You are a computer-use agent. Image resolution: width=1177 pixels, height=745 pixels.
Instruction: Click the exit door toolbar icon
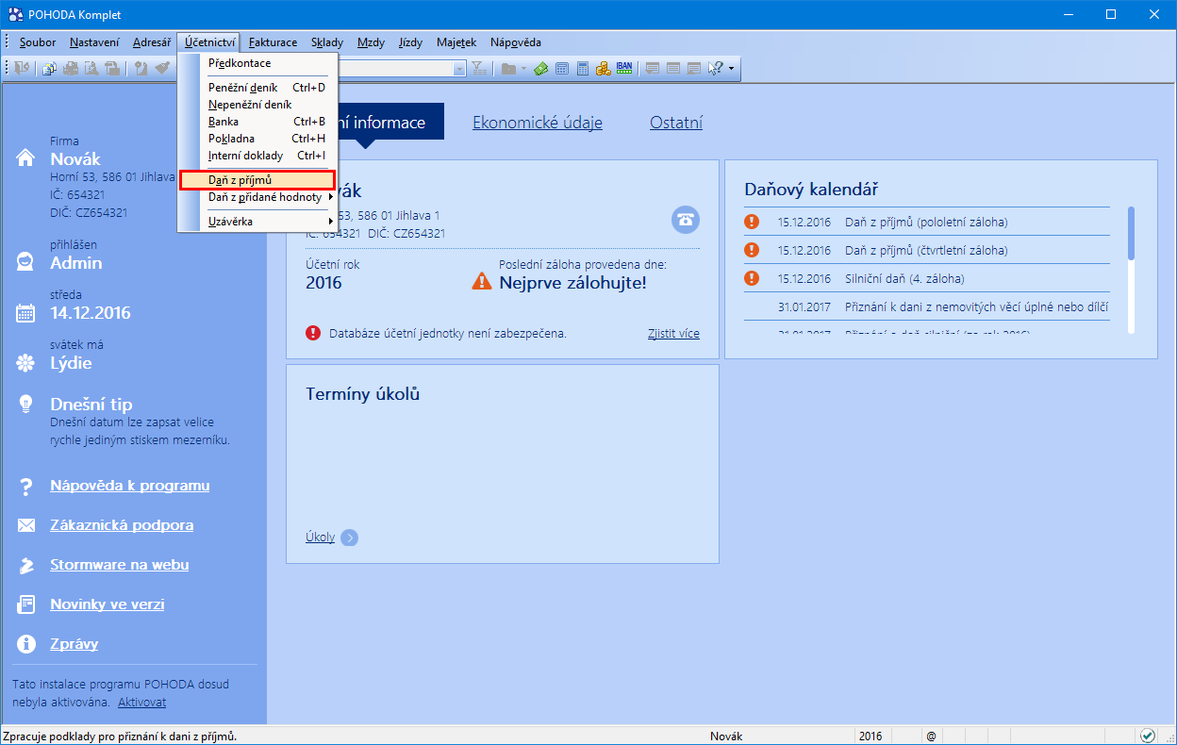(21, 68)
